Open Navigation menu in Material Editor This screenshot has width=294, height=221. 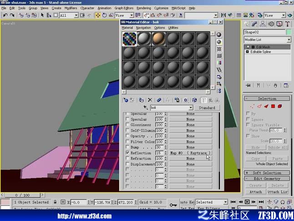[x=143, y=28]
